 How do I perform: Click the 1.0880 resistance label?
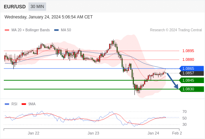point(188,59)
